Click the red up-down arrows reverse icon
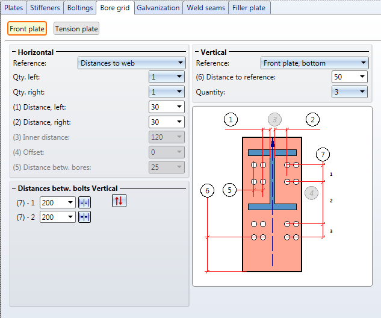The image size is (381, 318). click(119, 201)
